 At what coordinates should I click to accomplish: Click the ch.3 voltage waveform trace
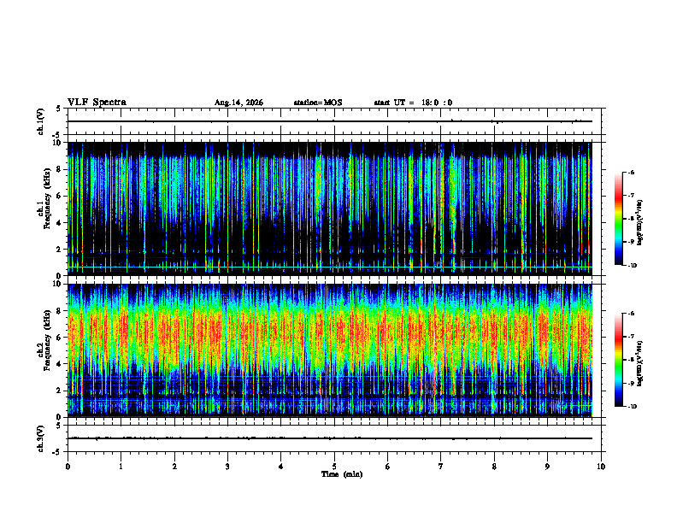[330, 438]
